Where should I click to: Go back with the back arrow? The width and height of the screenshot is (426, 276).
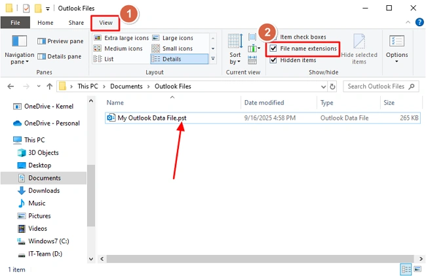10,86
